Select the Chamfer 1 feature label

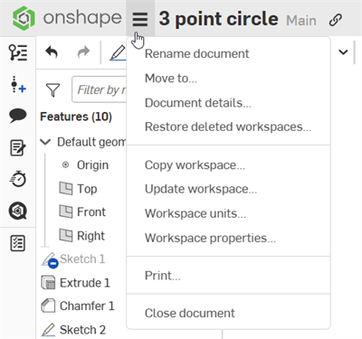click(87, 306)
